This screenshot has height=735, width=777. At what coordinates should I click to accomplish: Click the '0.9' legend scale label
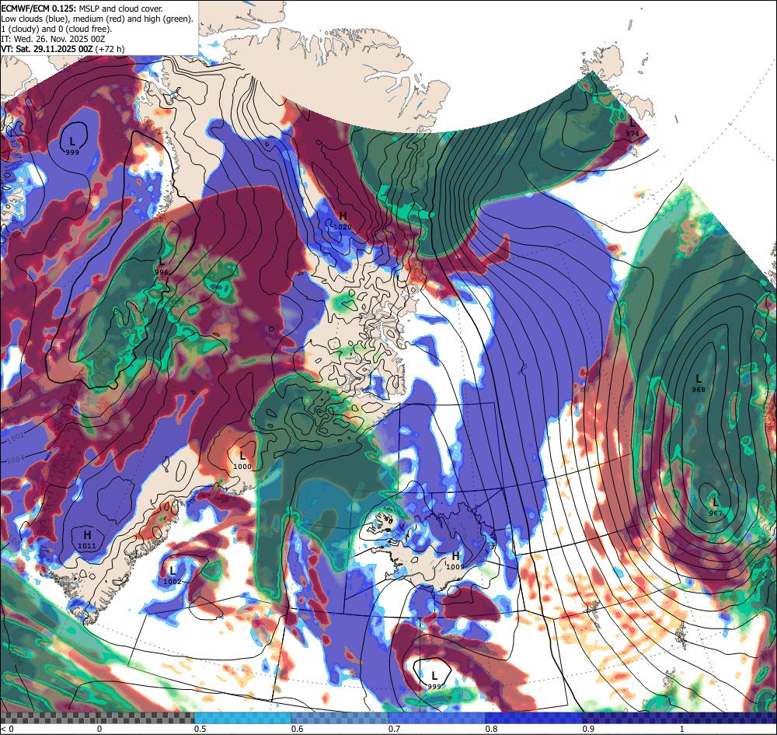[589, 729]
